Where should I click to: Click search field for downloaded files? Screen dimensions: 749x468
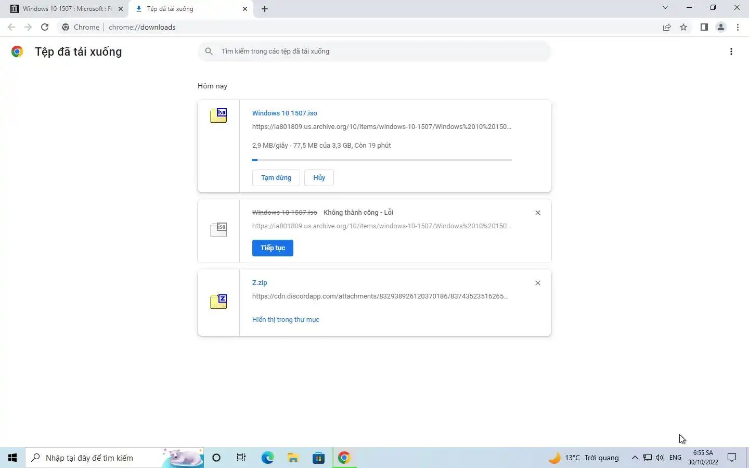pyautogui.click(x=374, y=51)
